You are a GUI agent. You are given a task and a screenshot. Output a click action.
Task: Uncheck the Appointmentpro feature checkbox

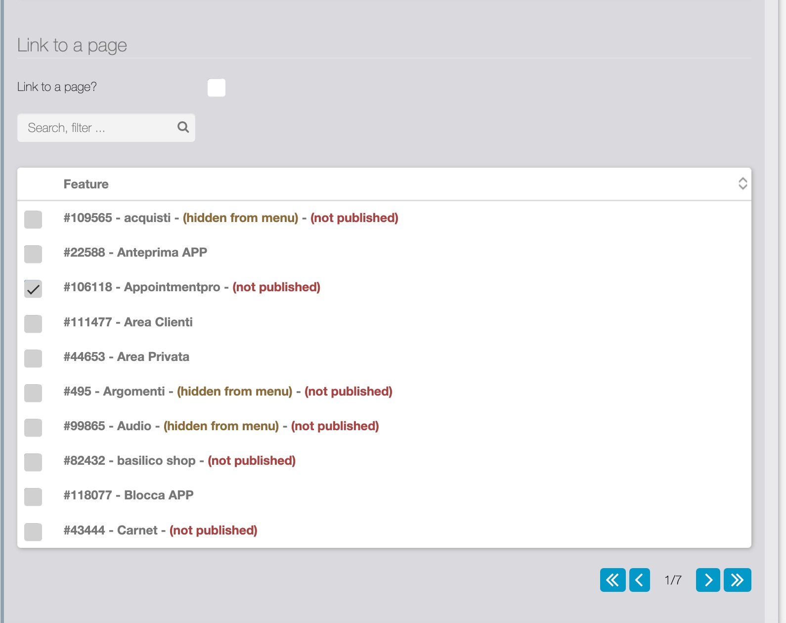click(33, 289)
